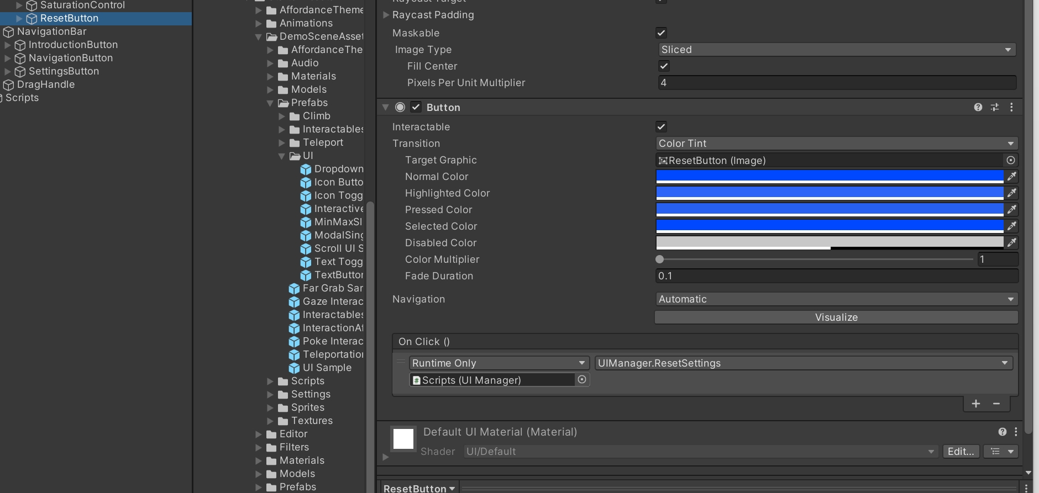The width and height of the screenshot is (1039, 493).
Task: Collapse the Button component foldout
Action: pos(386,107)
